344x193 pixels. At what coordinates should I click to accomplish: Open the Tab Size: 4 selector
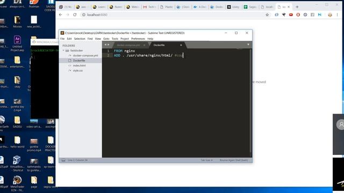(x=206, y=160)
